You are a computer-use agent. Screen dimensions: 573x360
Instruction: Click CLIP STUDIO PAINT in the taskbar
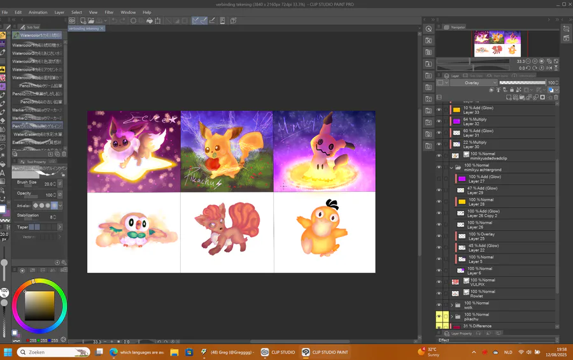tap(325, 352)
